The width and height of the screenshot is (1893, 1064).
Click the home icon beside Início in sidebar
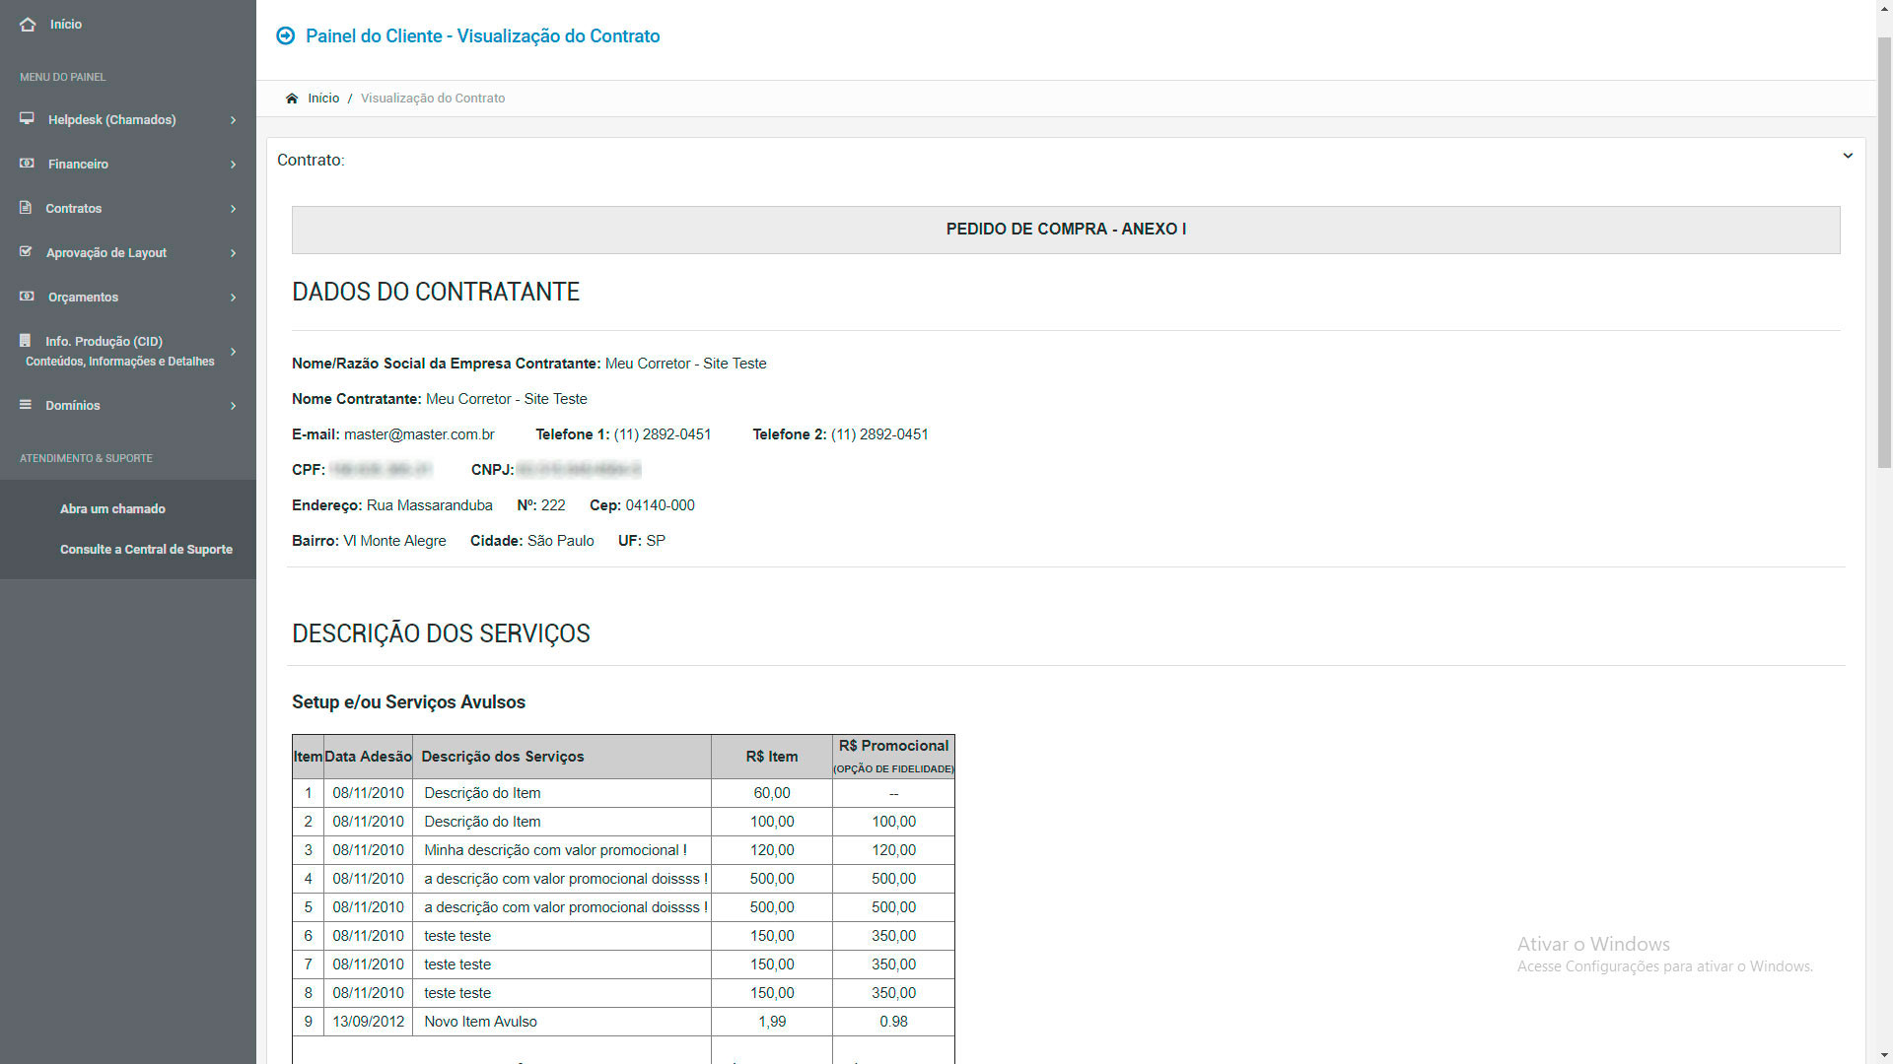[x=28, y=24]
